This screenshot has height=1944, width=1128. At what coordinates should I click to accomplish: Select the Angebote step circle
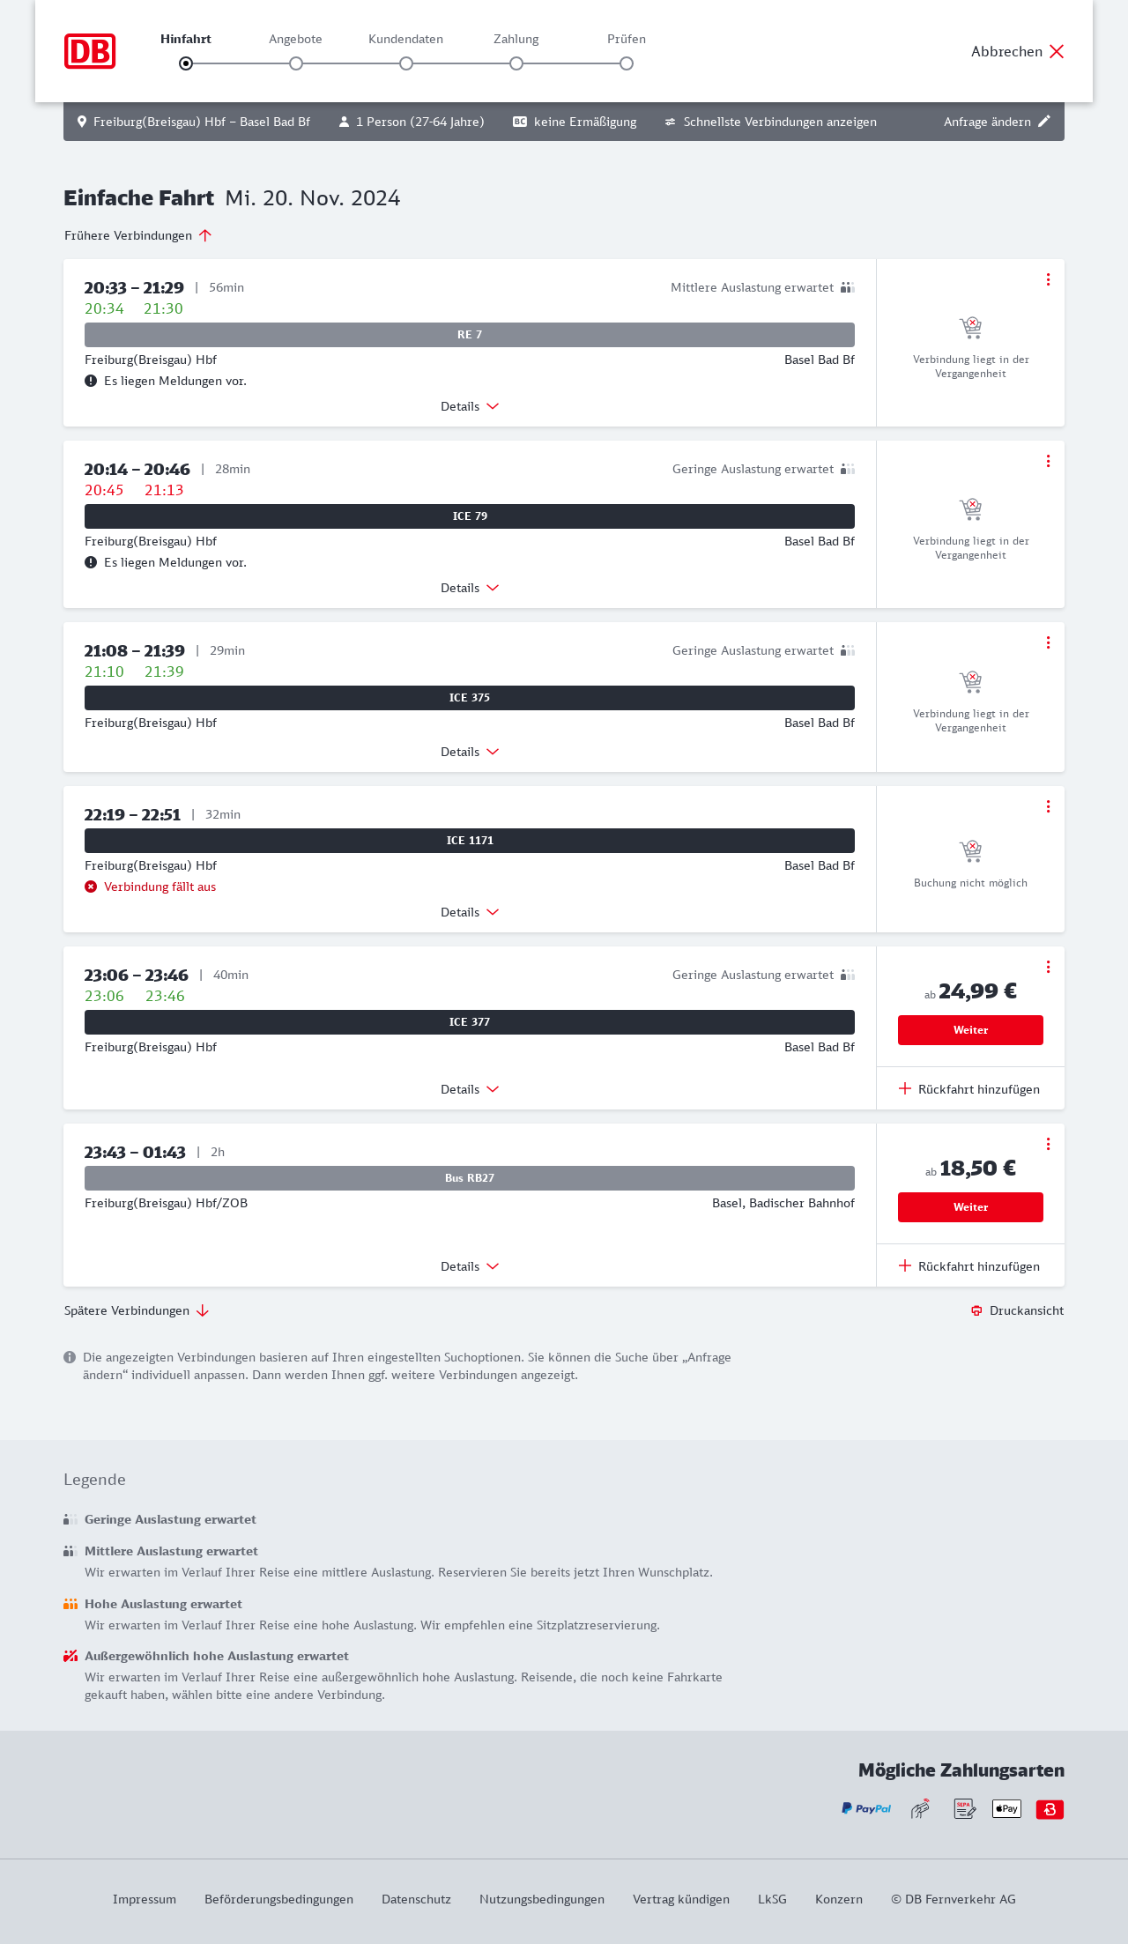click(x=296, y=63)
